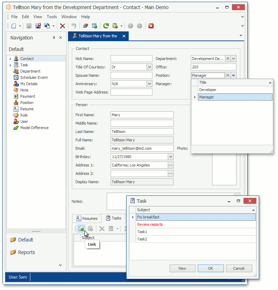Clear the Position field value
The width and height of the screenshot is (278, 290).
click(x=228, y=75)
